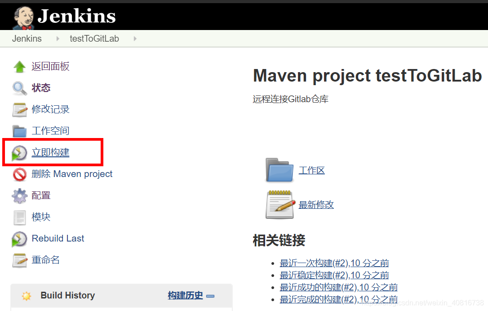
Task: Click the sun icon in Build History
Action: pyautogui.click(x=27, y=296)
